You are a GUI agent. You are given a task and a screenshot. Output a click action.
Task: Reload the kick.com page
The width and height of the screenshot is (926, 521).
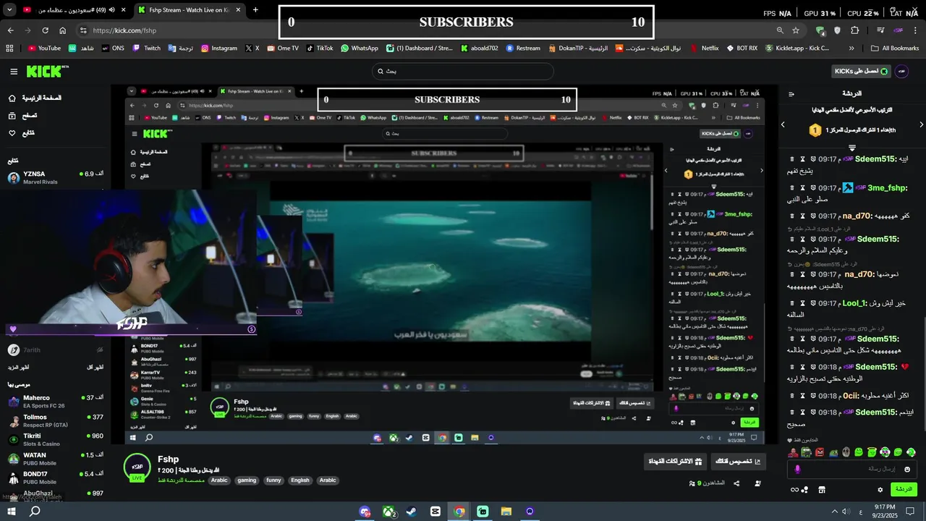(x=45, y=30)
